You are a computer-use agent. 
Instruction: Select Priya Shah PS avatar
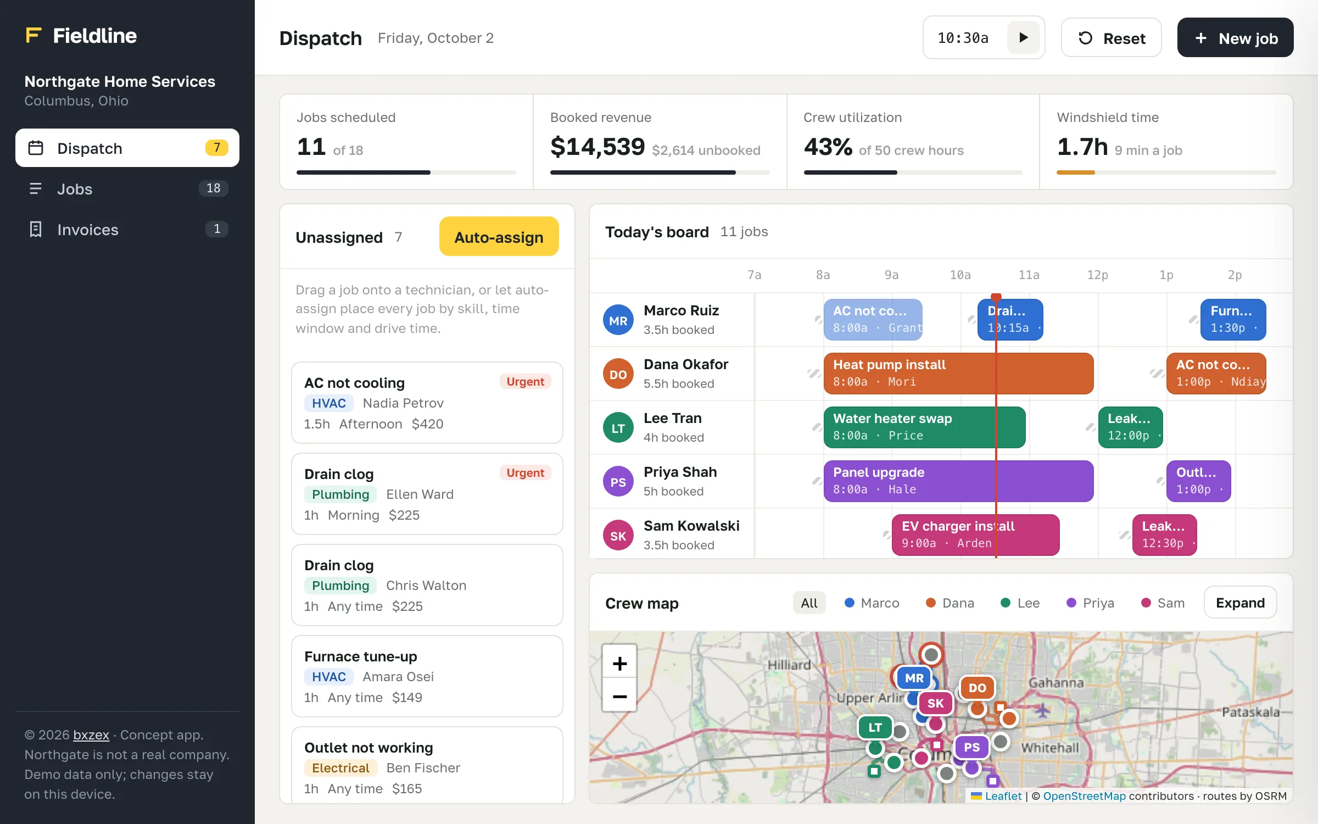click(x=618, y=482)
